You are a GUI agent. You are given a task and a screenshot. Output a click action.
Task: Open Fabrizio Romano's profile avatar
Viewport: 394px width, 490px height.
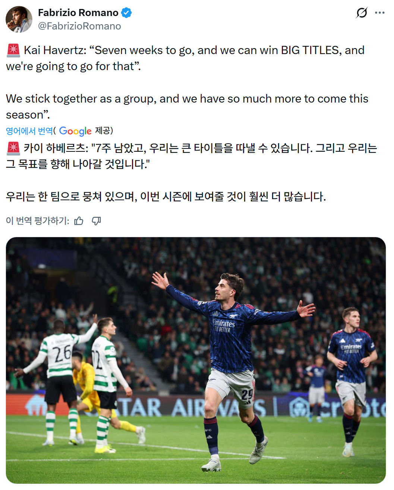(19, 19)
